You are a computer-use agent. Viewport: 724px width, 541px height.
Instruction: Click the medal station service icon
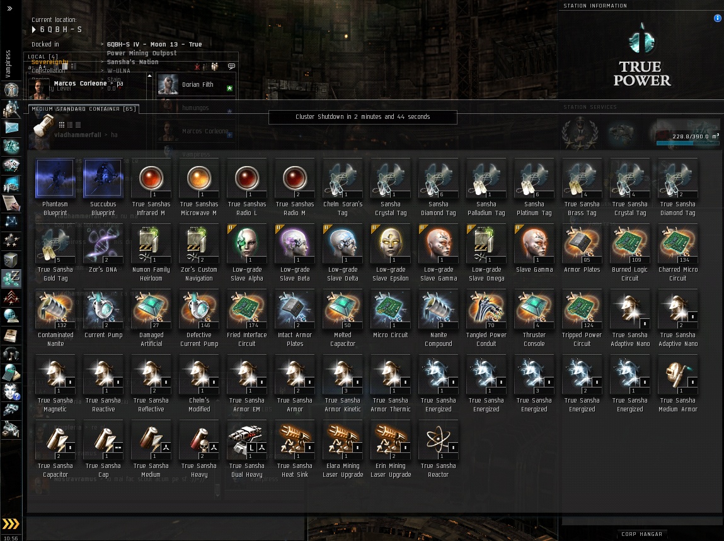(x=580, y=133)
